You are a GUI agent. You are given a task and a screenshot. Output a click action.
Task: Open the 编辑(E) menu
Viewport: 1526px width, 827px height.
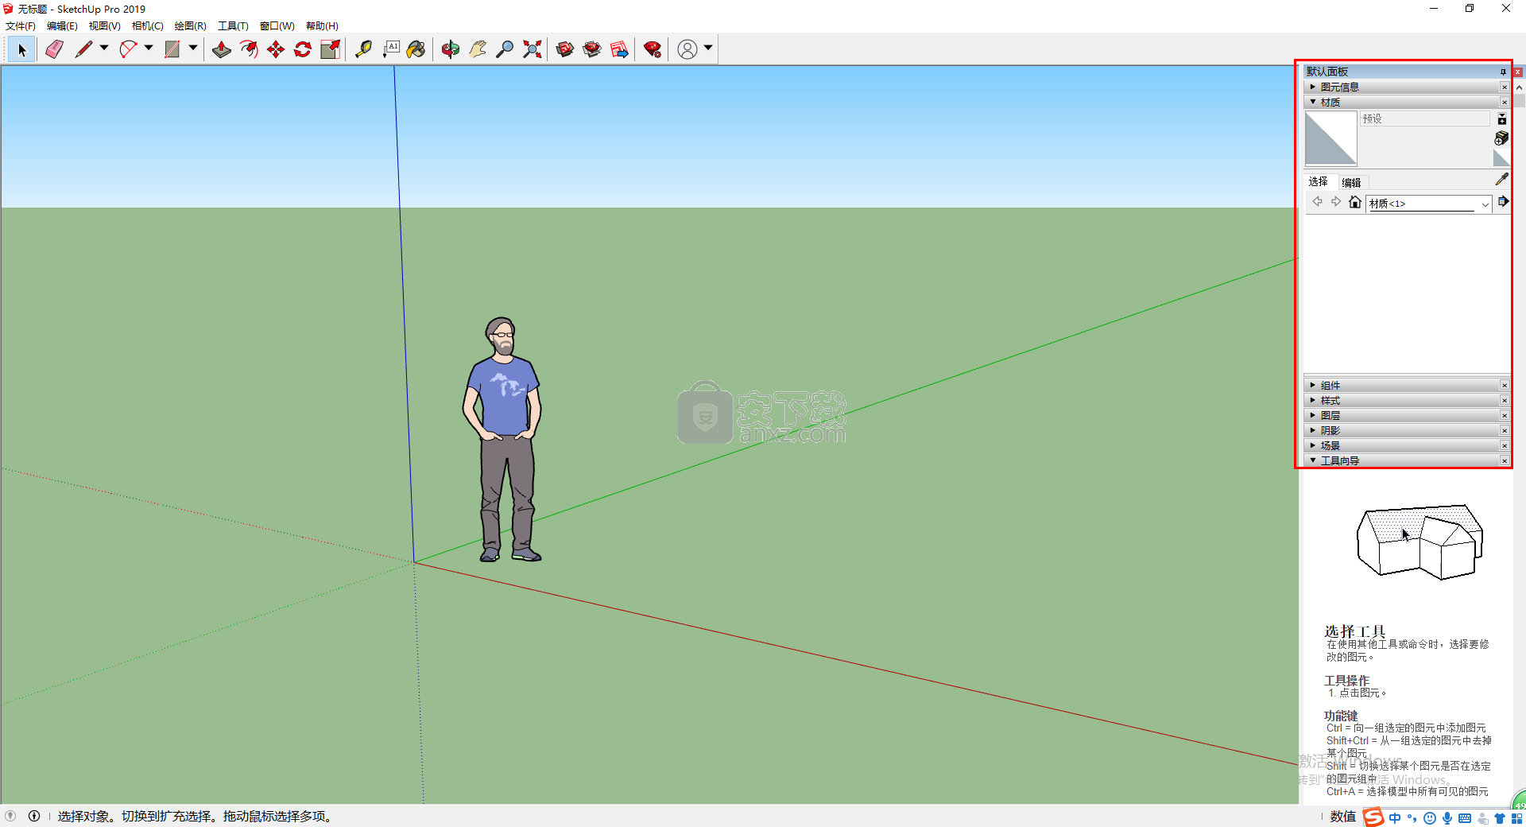(62, 26)
